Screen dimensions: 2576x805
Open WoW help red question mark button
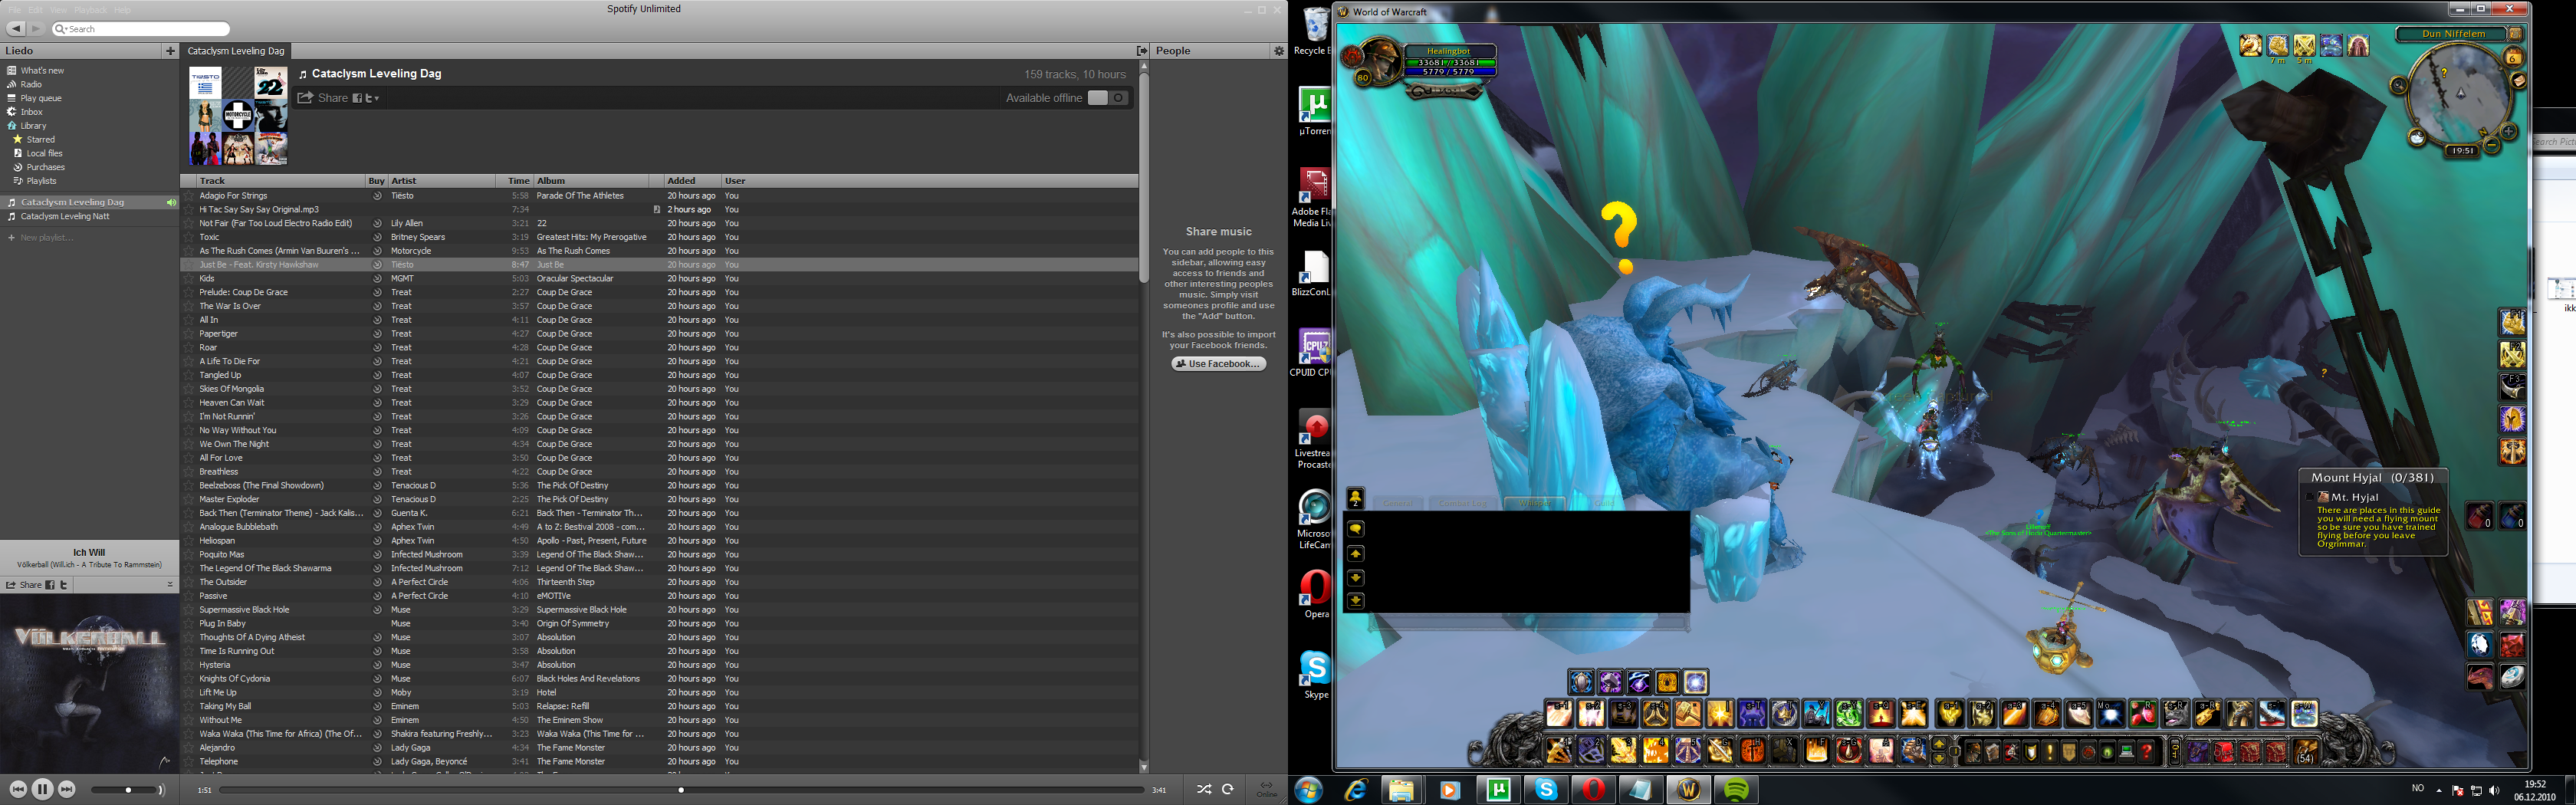pyautogui.click(x=2146, y=752)
